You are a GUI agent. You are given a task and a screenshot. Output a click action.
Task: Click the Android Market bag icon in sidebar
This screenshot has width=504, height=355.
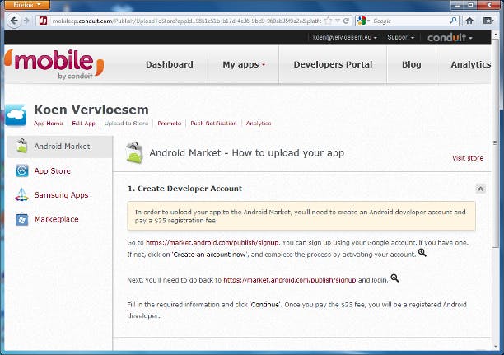pos(22,146)
